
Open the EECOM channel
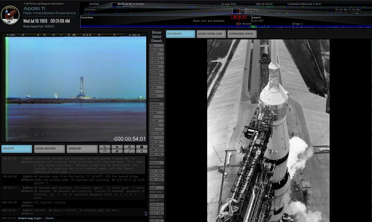157,113
